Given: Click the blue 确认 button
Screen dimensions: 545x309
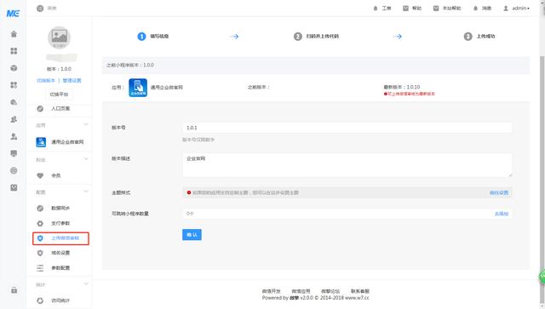Looking at the screenshot, I should (192, 235).
